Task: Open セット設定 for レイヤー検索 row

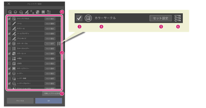Action: click(50, 78)
